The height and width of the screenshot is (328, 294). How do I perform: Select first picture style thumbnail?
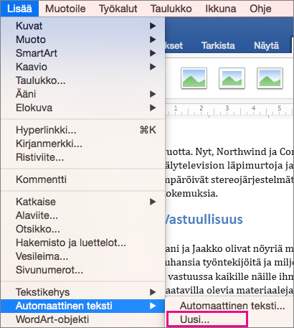(x=194, y=78)
